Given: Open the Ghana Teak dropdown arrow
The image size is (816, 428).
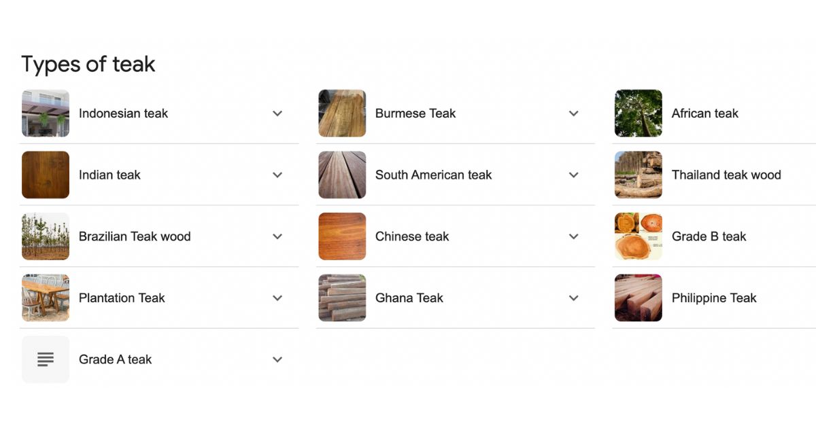Looking at the screenshot, I should 573,298.
